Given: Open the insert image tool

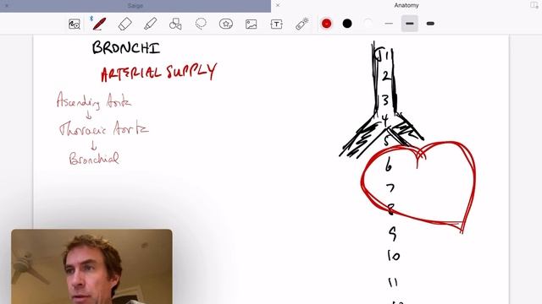Looking at the screenshot, I should (252, 24).
